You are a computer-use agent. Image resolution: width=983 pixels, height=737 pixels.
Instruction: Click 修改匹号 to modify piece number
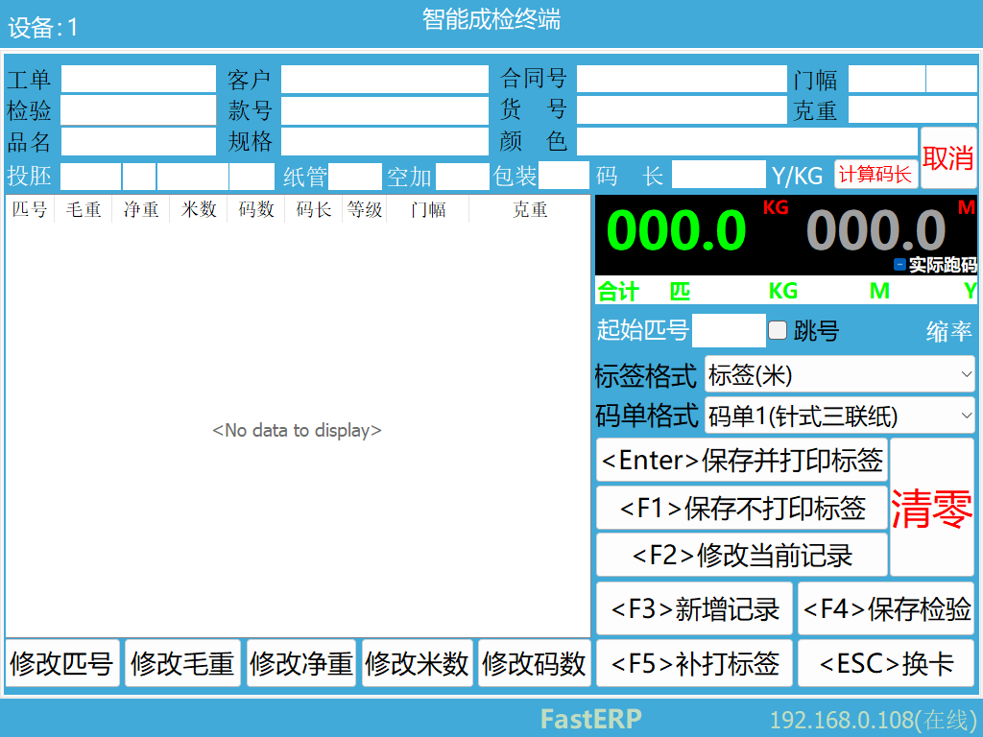60,662
